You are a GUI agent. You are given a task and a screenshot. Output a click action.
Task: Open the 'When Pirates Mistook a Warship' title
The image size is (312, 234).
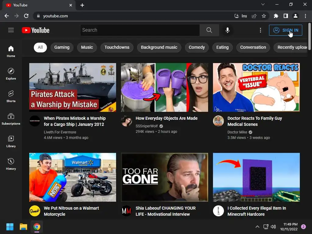pos(75,121)
